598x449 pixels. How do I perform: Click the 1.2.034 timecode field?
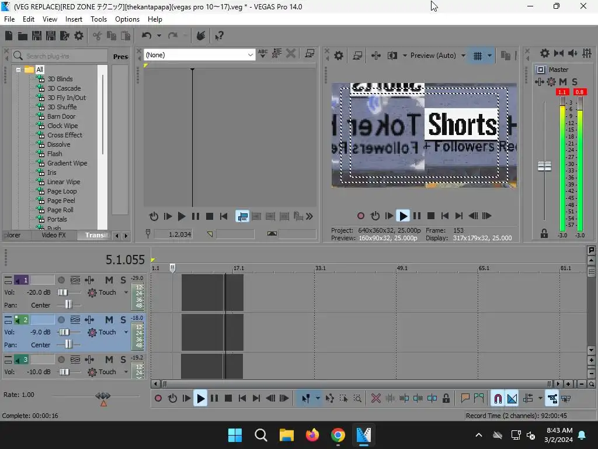[x=173, y=234]
